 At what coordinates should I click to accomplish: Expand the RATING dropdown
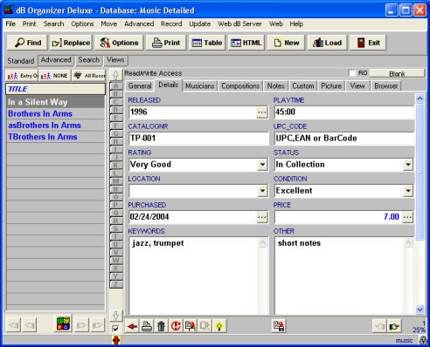tap(262, 165)
